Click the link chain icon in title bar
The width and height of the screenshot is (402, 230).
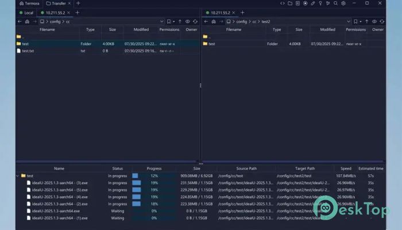313,3
